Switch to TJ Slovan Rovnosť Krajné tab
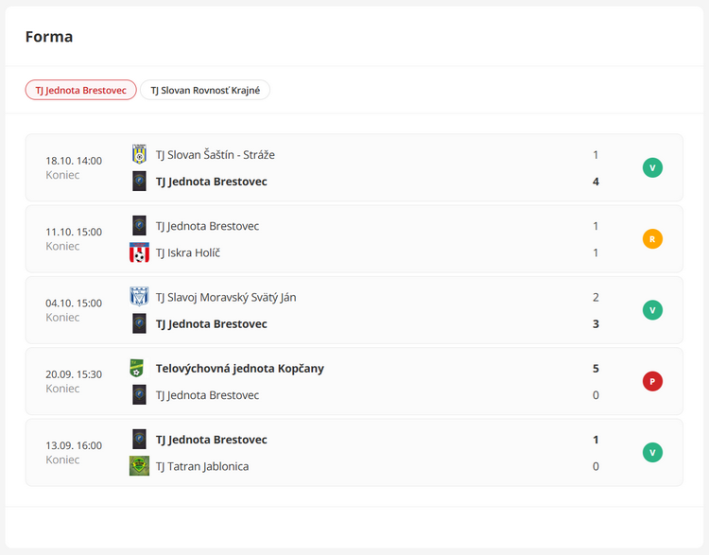 coord(205,90)
